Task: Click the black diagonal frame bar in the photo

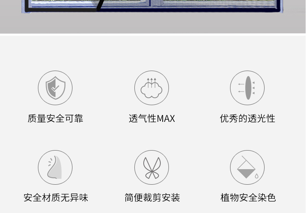Action: pos(100,5)
